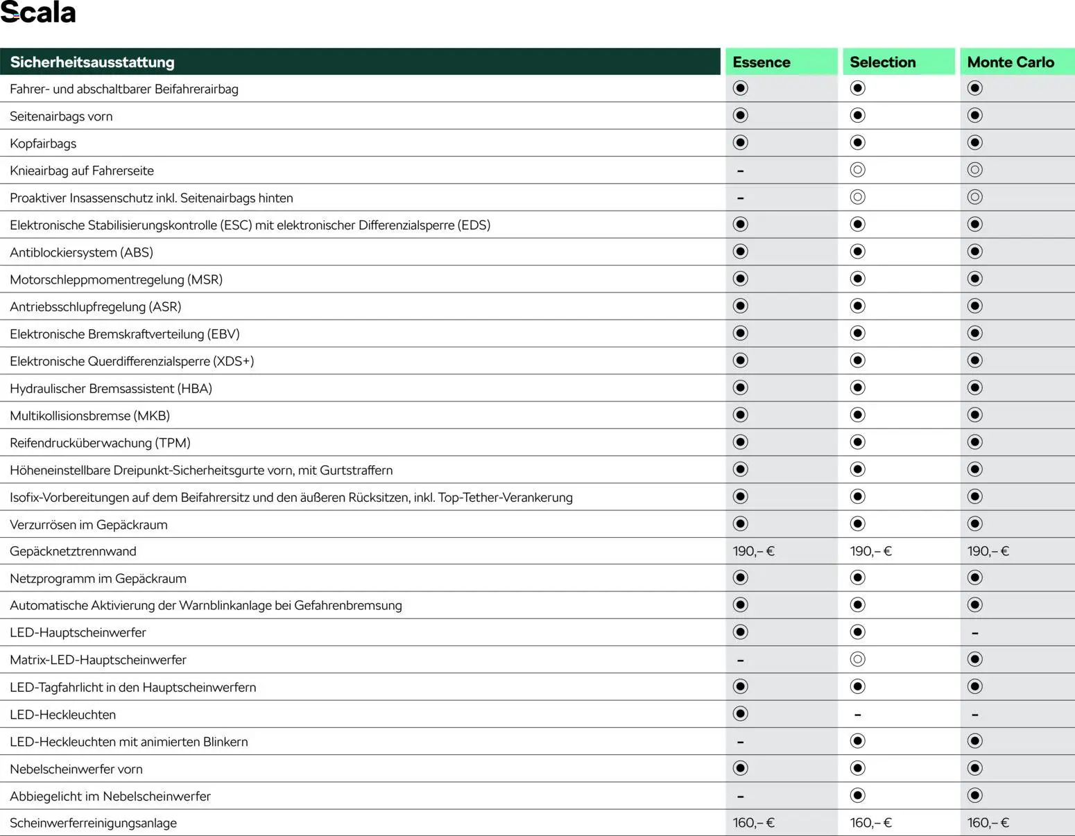Click Monte Carlo optional icon for Proaktiver Insassenschutz
The image size is (1075, 836).
[x=974, y=198]
